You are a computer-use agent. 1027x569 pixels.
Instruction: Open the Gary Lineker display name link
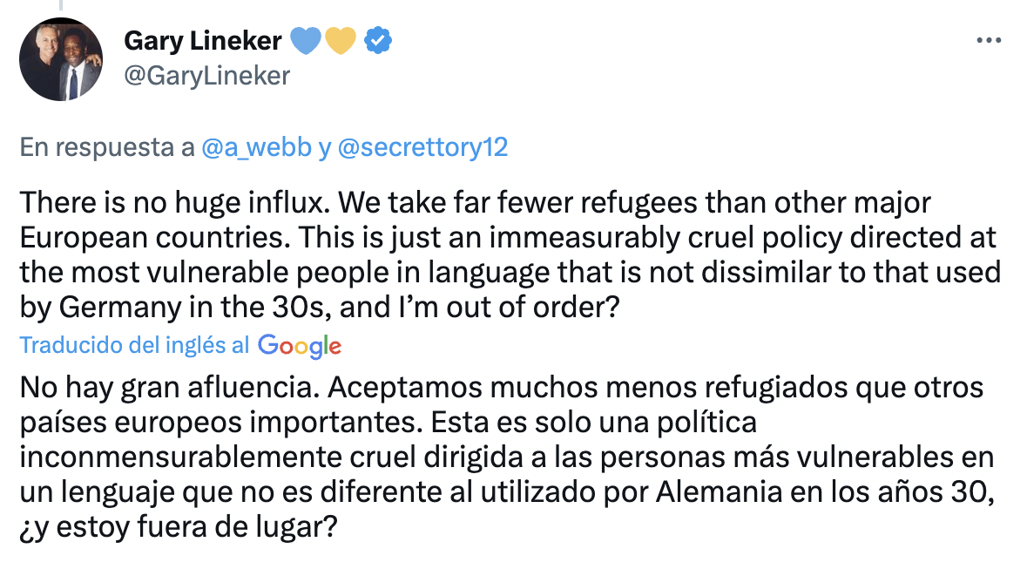pyautogui.click(x=204, y=40)
